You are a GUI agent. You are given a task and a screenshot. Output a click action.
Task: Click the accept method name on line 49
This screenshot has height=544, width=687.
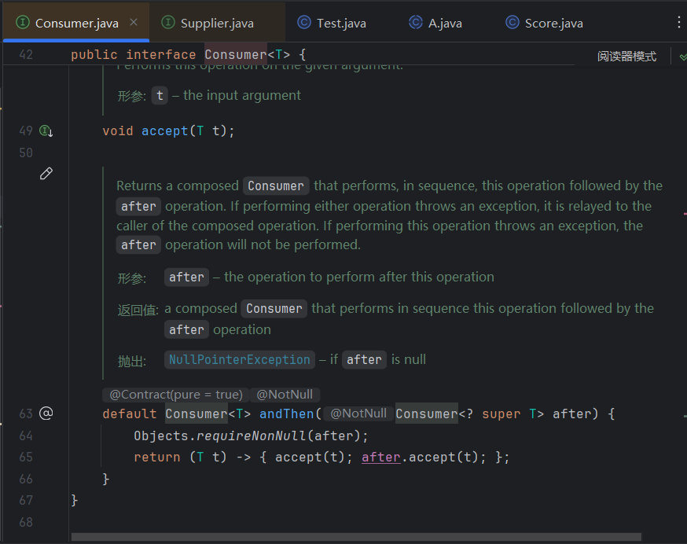point(165,130)
